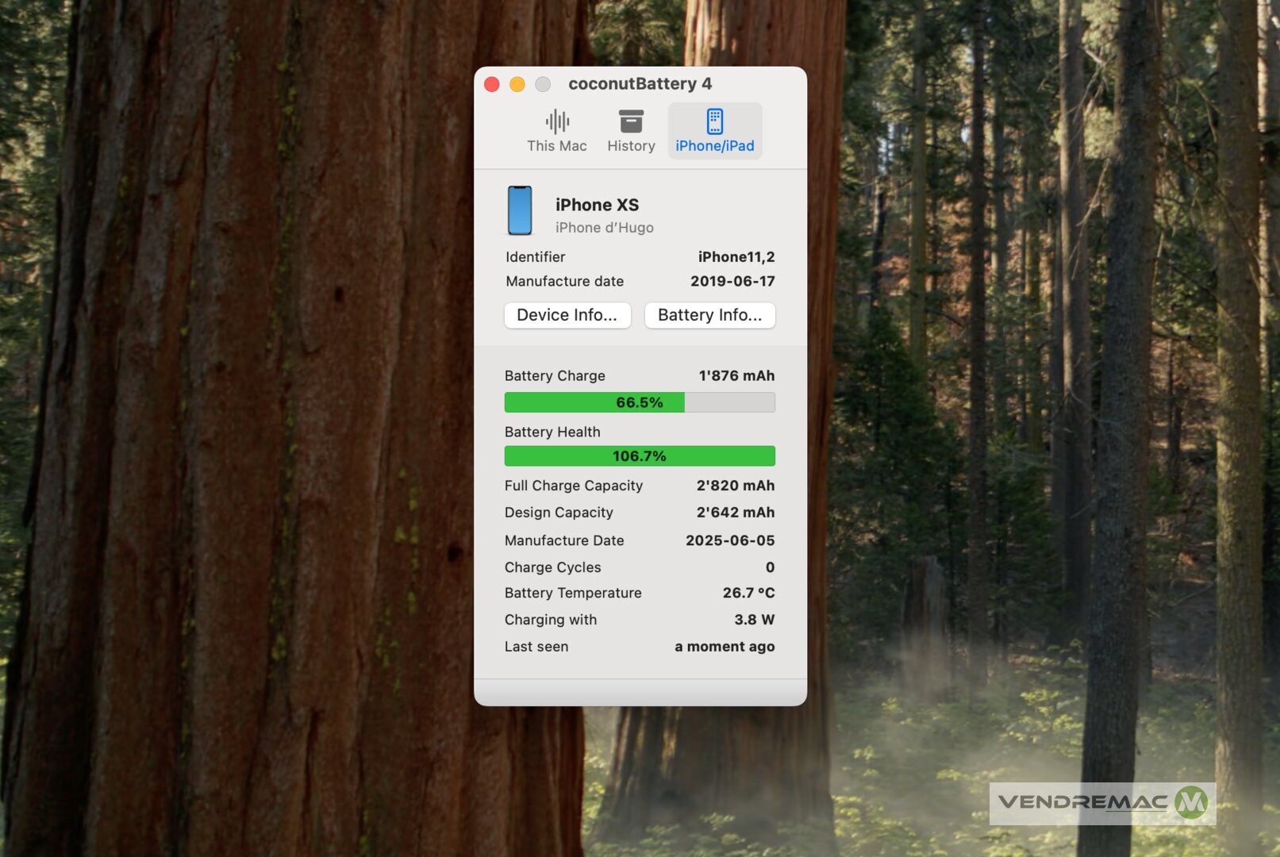This screenshot has width=1280, height=857.
Task: Select the History tab label
Action: [631, 146]
